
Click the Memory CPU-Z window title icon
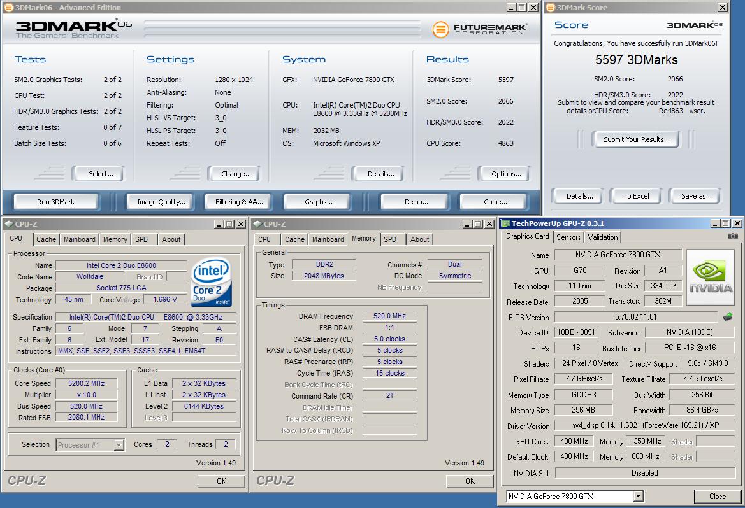257,223
